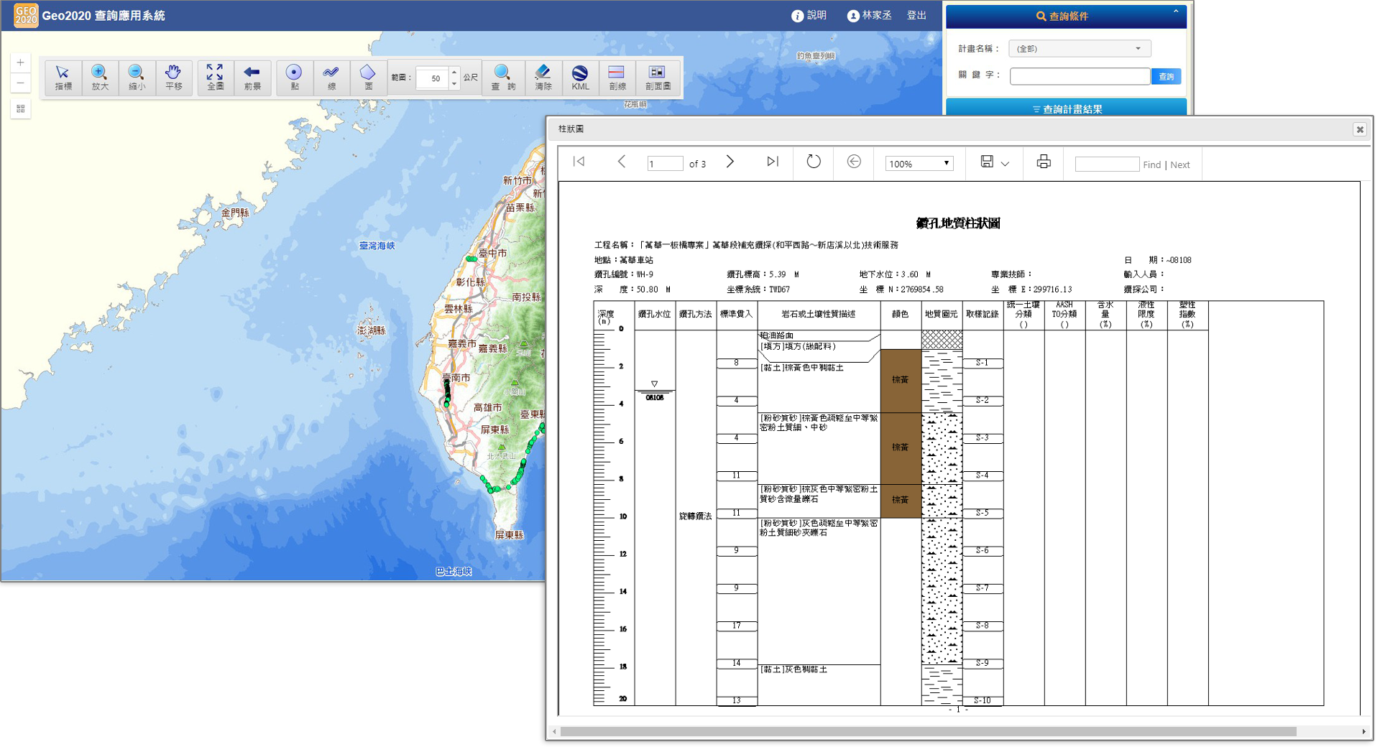Open the KML tool
Image resolution: width=1380 pixels, height=747 pixels.
(x=580, y=78)
